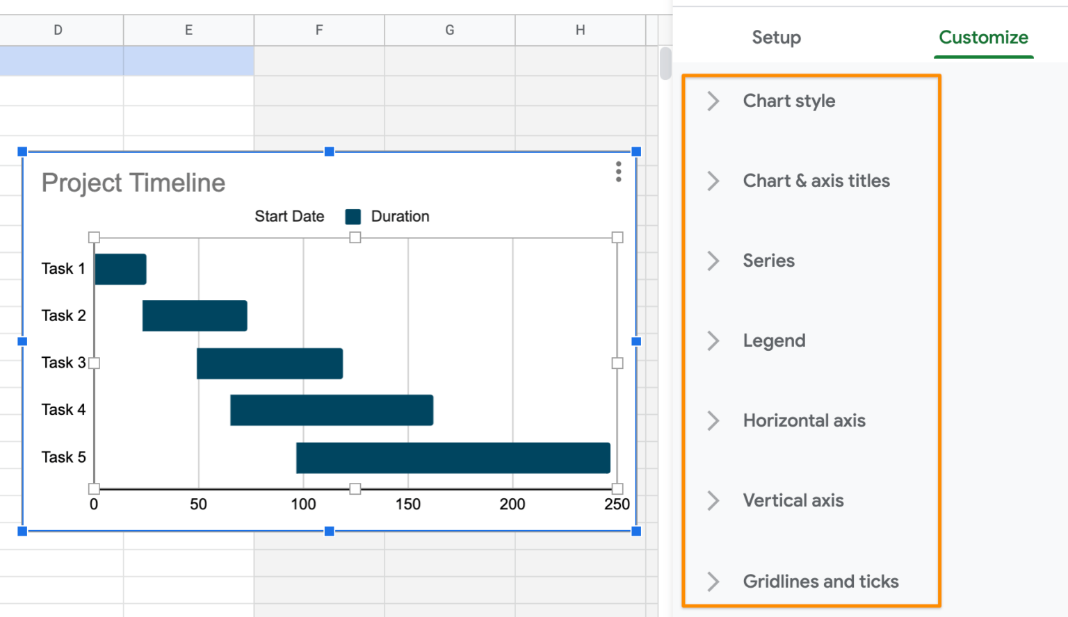Viewport: 1068px width, 617px height.
Task: Switch to the Customize tab
Action: pos(983,38)
